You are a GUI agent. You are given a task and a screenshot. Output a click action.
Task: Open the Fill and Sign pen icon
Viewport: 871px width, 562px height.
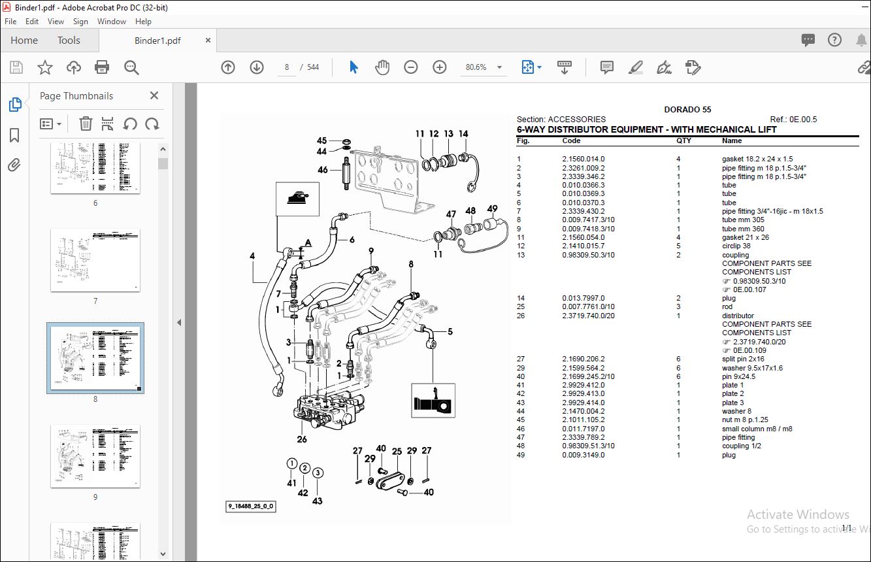pos(664,67)
